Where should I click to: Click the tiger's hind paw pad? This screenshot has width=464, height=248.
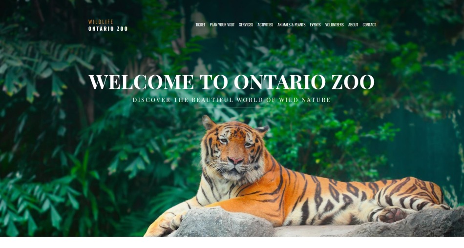tap(391, 215)
